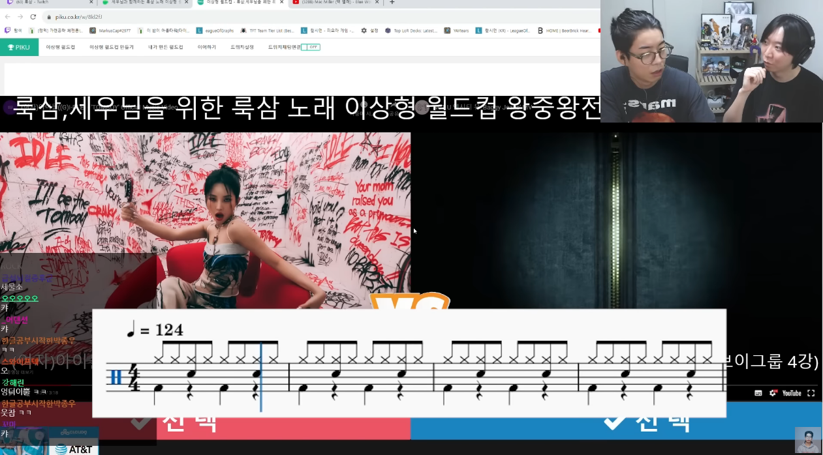Open the 함시연 (KR) - LeagueOf bookmark
This screenshot has height=455, width=823.
(x=504, y=30)
